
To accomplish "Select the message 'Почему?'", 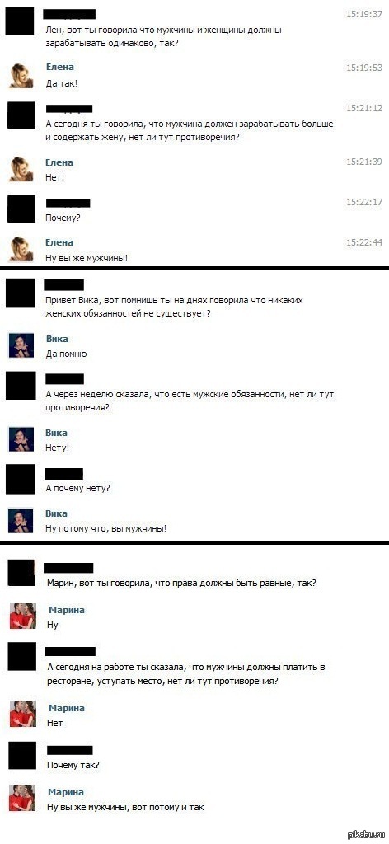I will tap(62, 218).
